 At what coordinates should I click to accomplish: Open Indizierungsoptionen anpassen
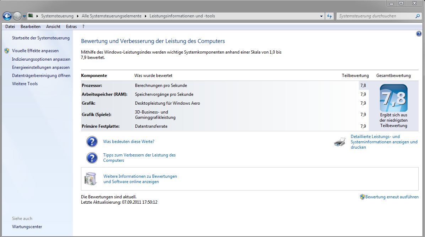[41, 59]
